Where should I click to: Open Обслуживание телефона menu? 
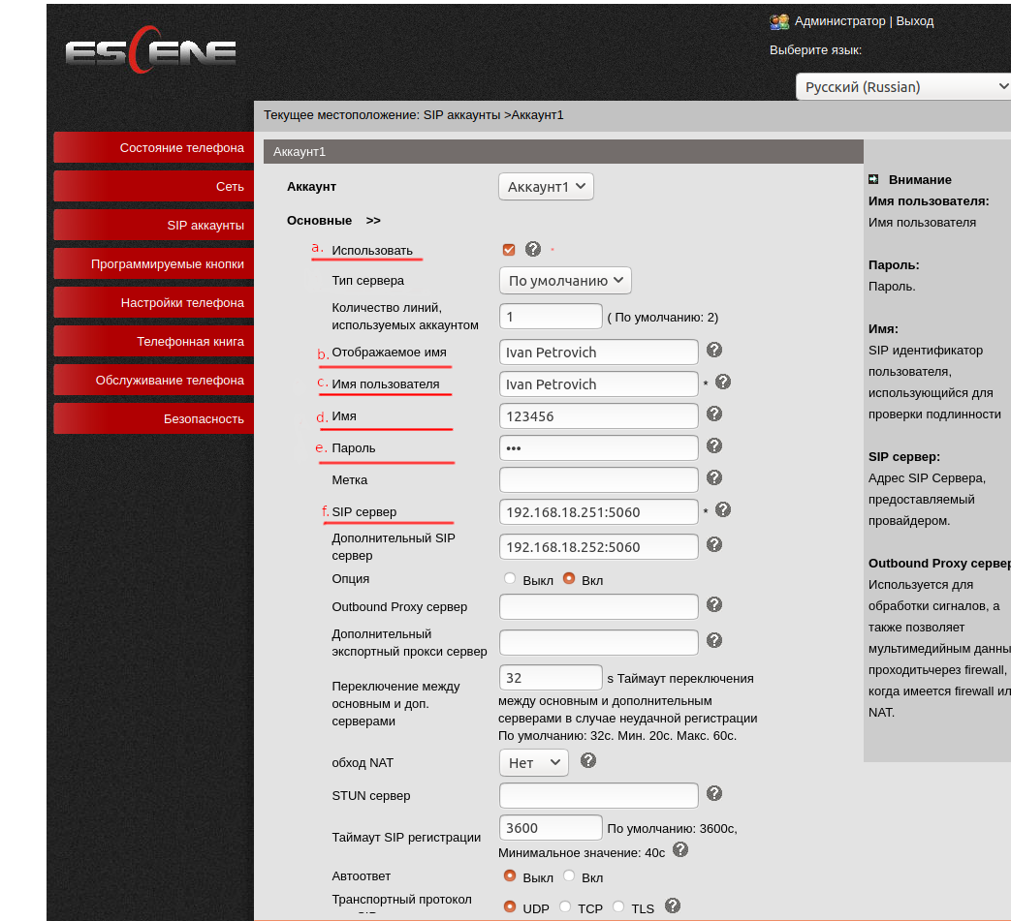click(153, 380)
